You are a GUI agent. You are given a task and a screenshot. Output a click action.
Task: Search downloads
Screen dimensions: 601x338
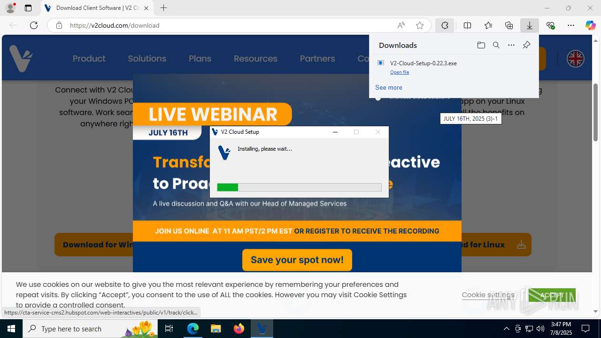496,45
